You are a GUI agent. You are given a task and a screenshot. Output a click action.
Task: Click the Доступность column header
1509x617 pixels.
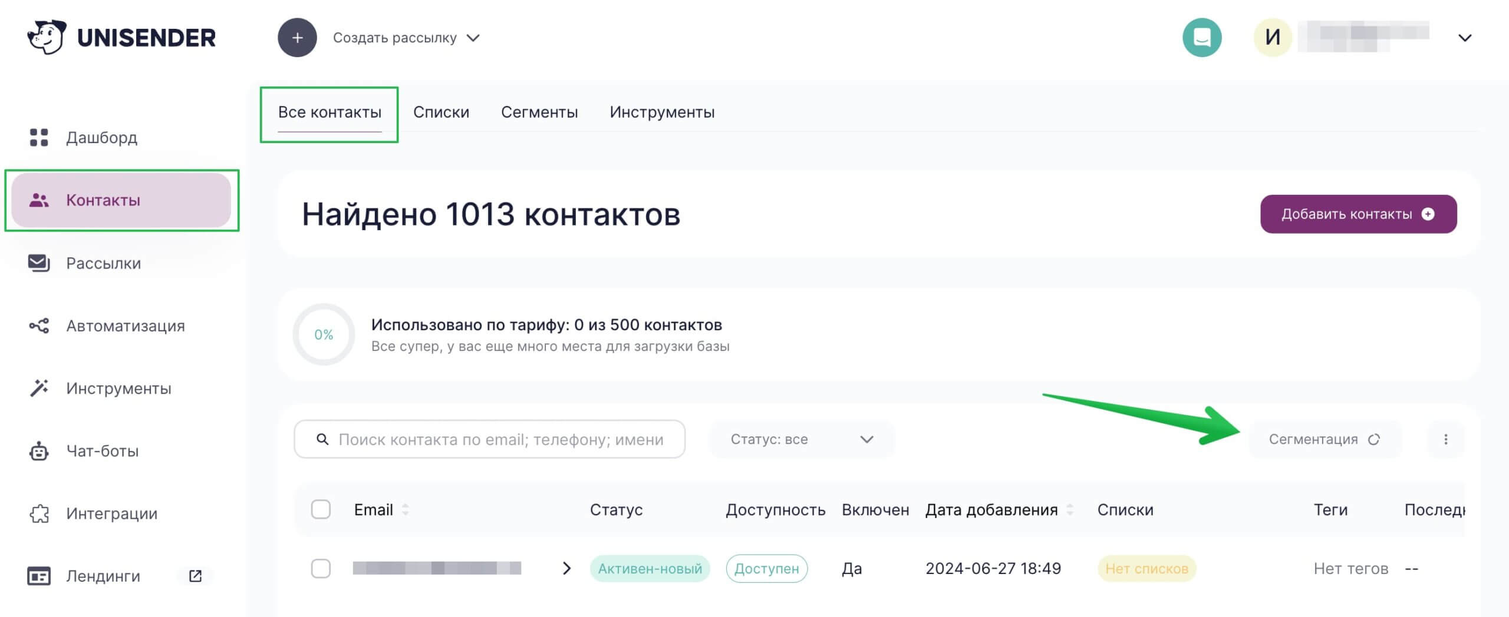[775, 510]
